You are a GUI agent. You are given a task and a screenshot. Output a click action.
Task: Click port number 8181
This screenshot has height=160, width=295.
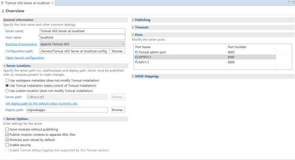click(x=231, y=57)
